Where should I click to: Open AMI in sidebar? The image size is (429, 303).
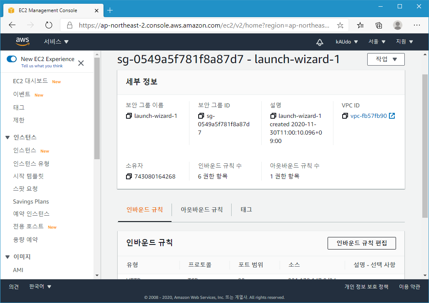tap(18, 270)
